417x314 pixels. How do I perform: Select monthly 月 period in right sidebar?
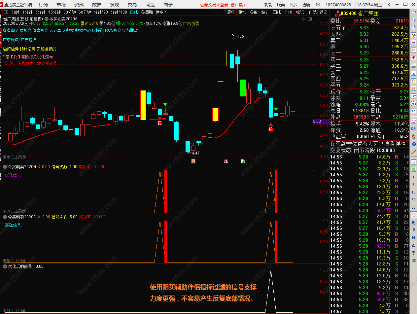pyautogui.click(x=413, y=230)
